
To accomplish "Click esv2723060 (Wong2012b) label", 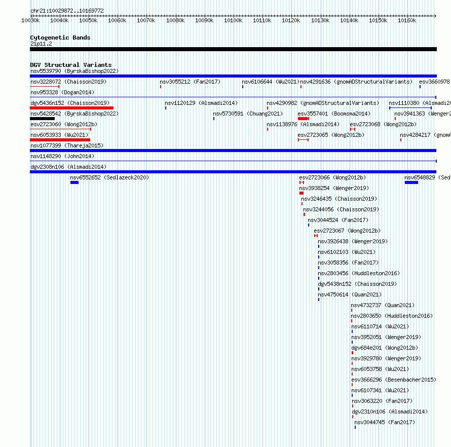I will point(64,124).
